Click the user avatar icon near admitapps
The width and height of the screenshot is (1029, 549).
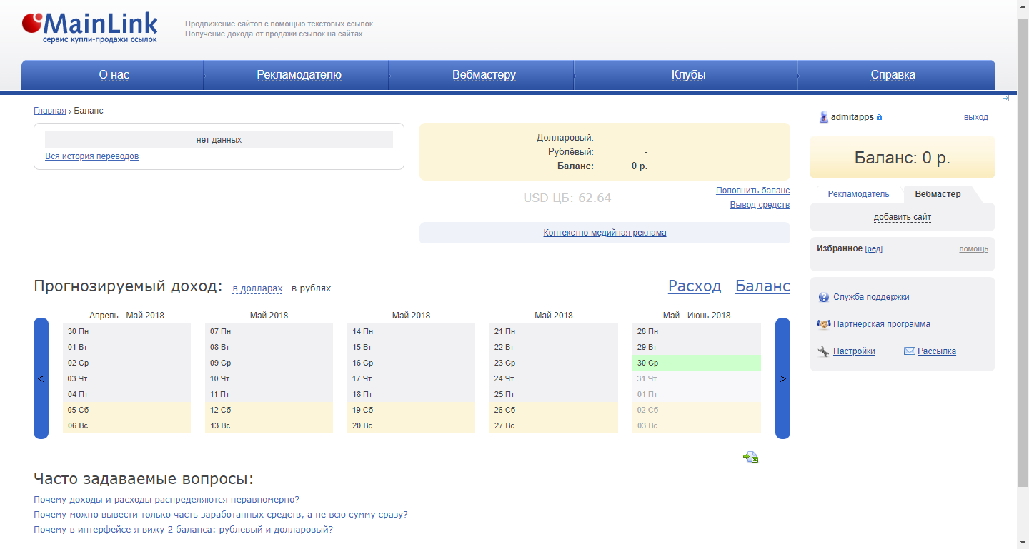click(x=823, y=117)
